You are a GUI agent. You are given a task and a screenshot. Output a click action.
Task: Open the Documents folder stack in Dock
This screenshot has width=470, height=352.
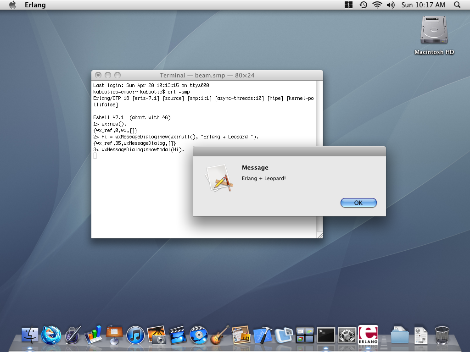400,335
